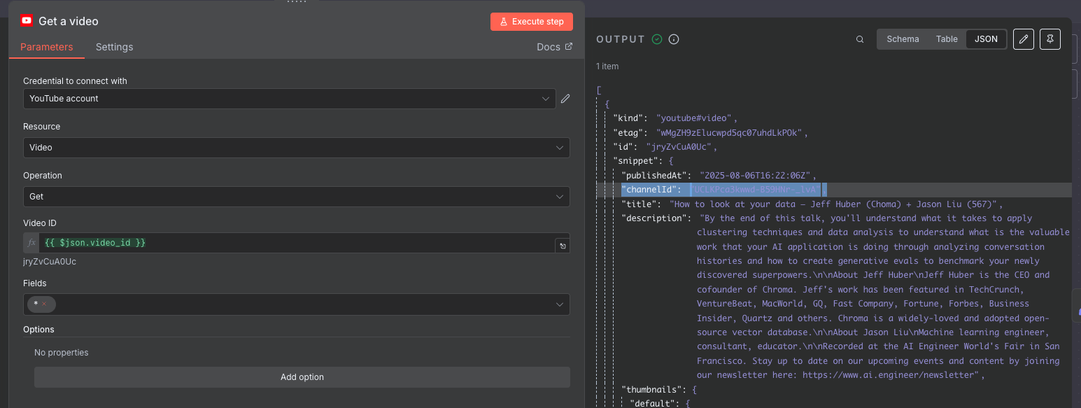Pin the output data with the pin icon
This screenshot has width=1081, height=408.
[1050, 39]
